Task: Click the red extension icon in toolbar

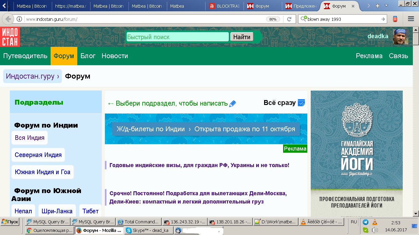Action: (x=395, y=19)
